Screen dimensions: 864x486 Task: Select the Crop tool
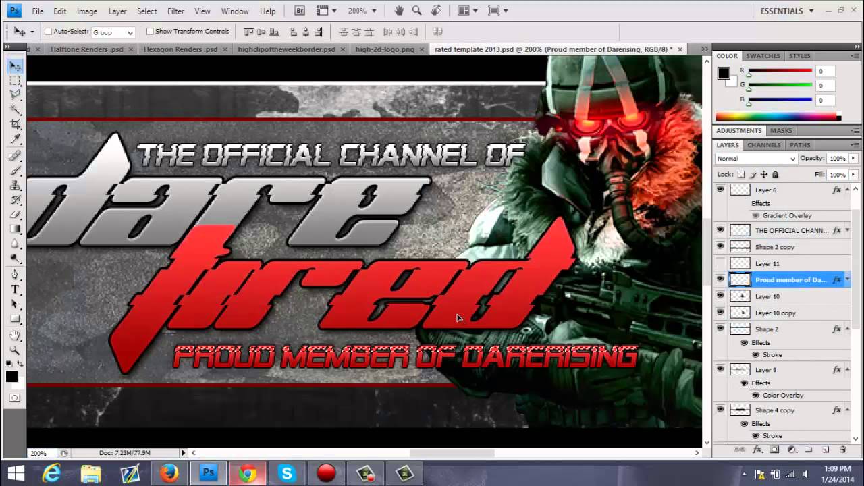[x=15, y=125]
